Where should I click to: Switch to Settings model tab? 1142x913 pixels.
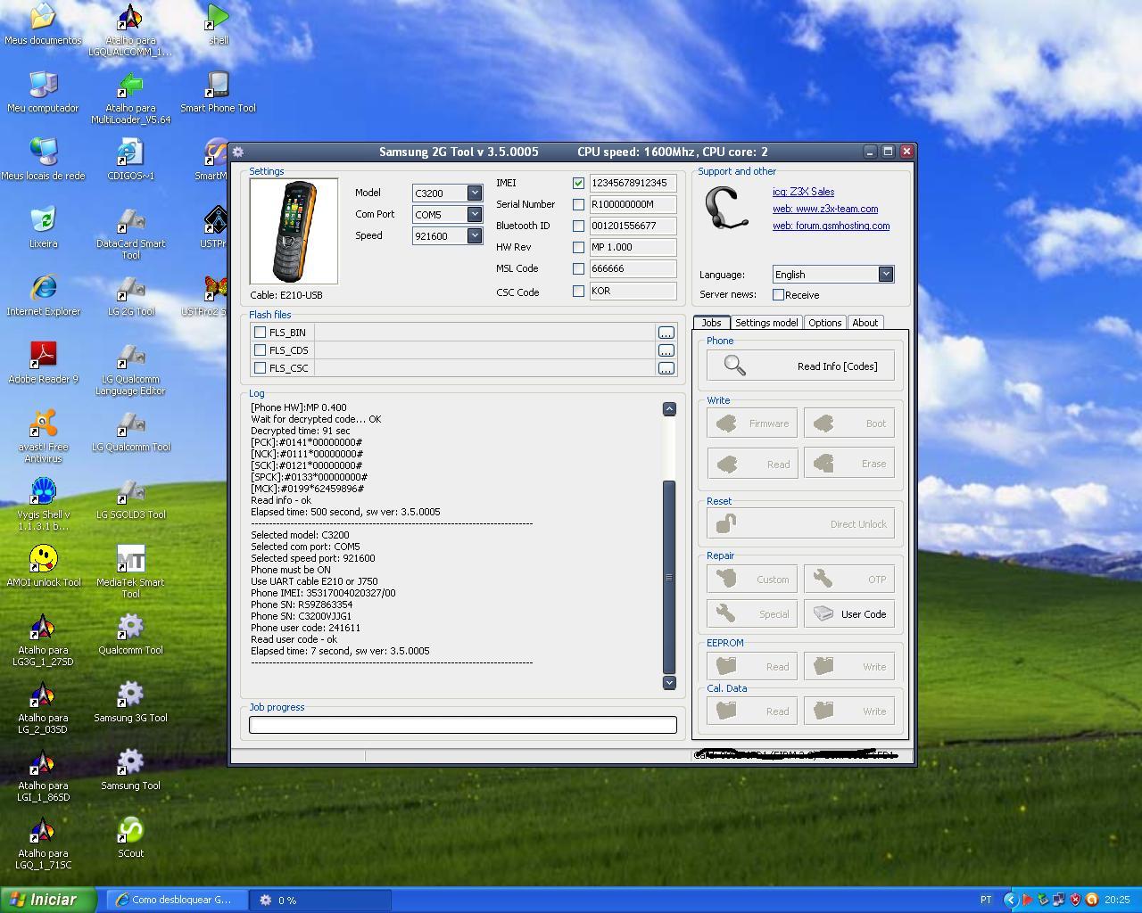pos(766,323)
